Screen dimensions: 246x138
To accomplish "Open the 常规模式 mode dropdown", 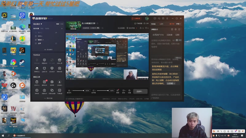I will tap(38, 24).
